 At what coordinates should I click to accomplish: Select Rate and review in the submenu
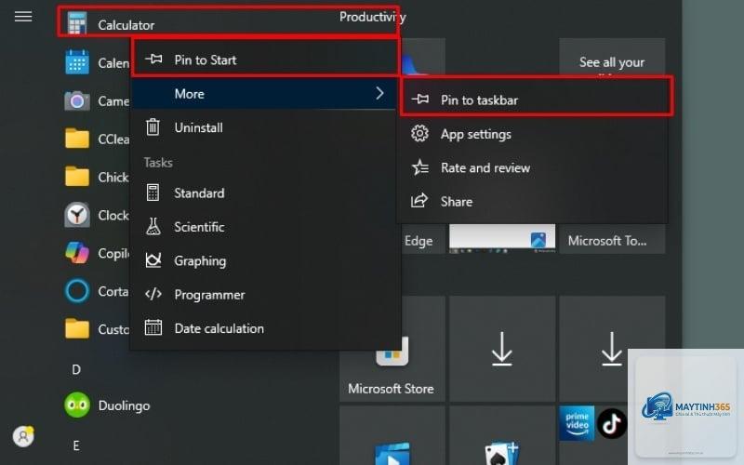(533, 167)
